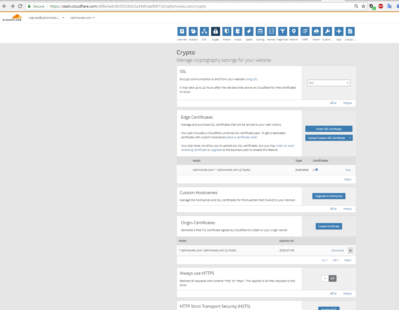Open the Access door icon
399x310 pixels.
pos(238,31)
